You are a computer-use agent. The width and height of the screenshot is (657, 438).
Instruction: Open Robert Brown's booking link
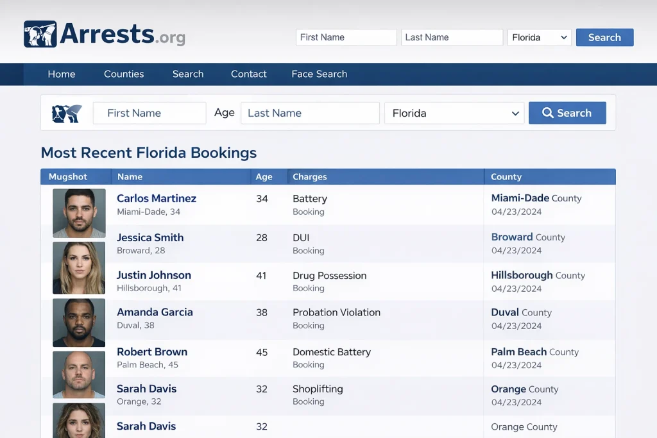coord(151,351)
